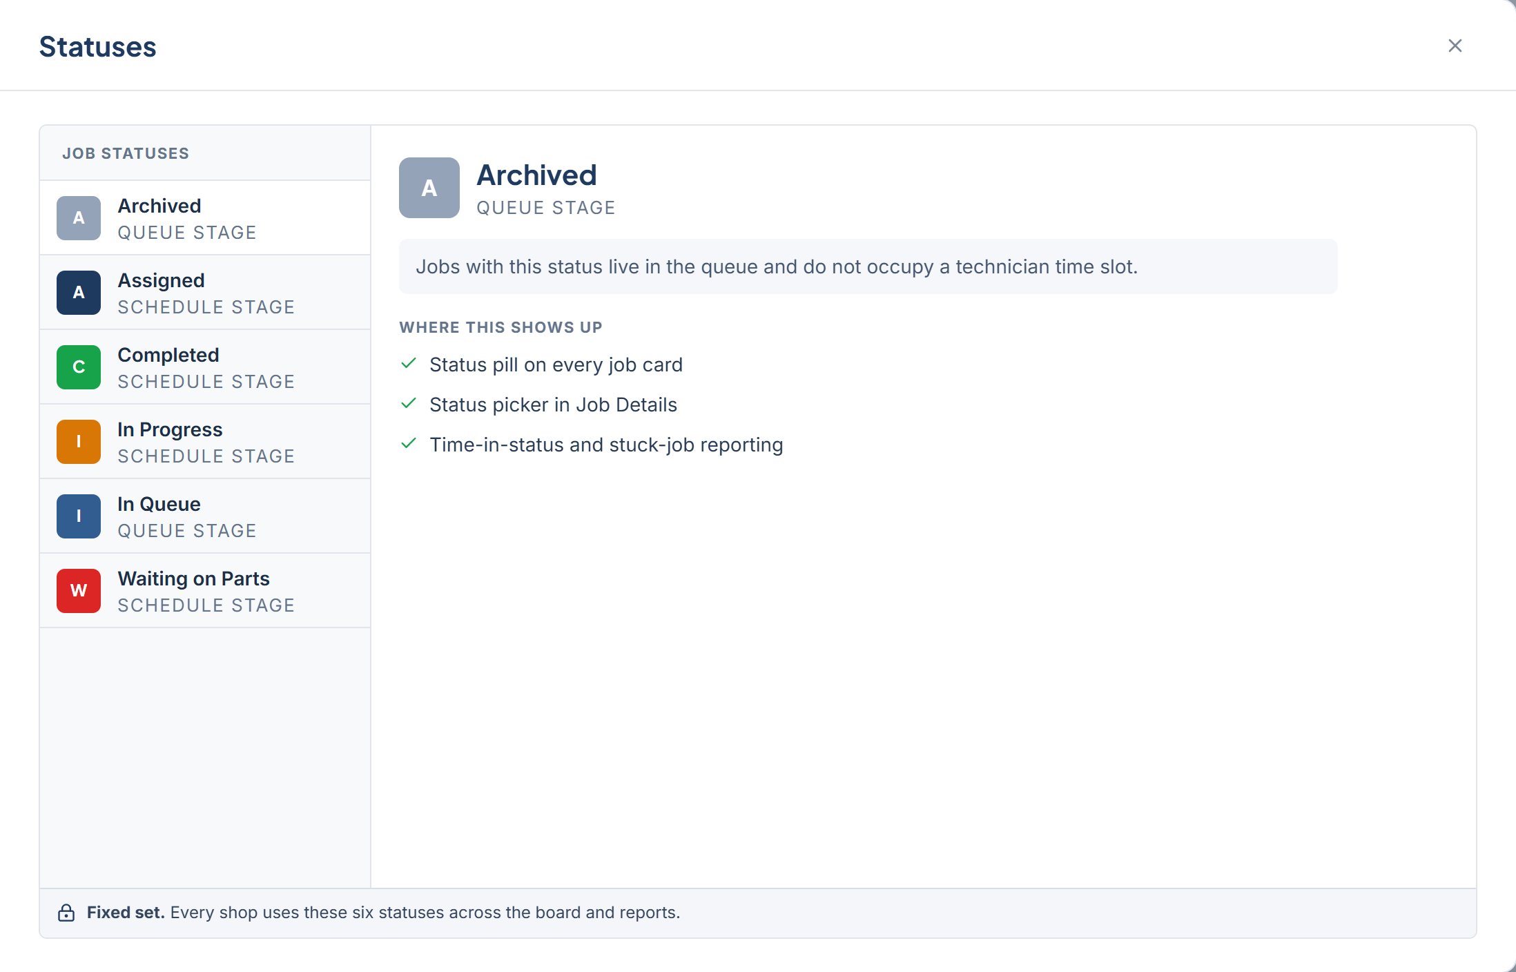Click SCHEDULE STAGE under Completed
This screenshot has width=1516, height=972.
point(206,382)
